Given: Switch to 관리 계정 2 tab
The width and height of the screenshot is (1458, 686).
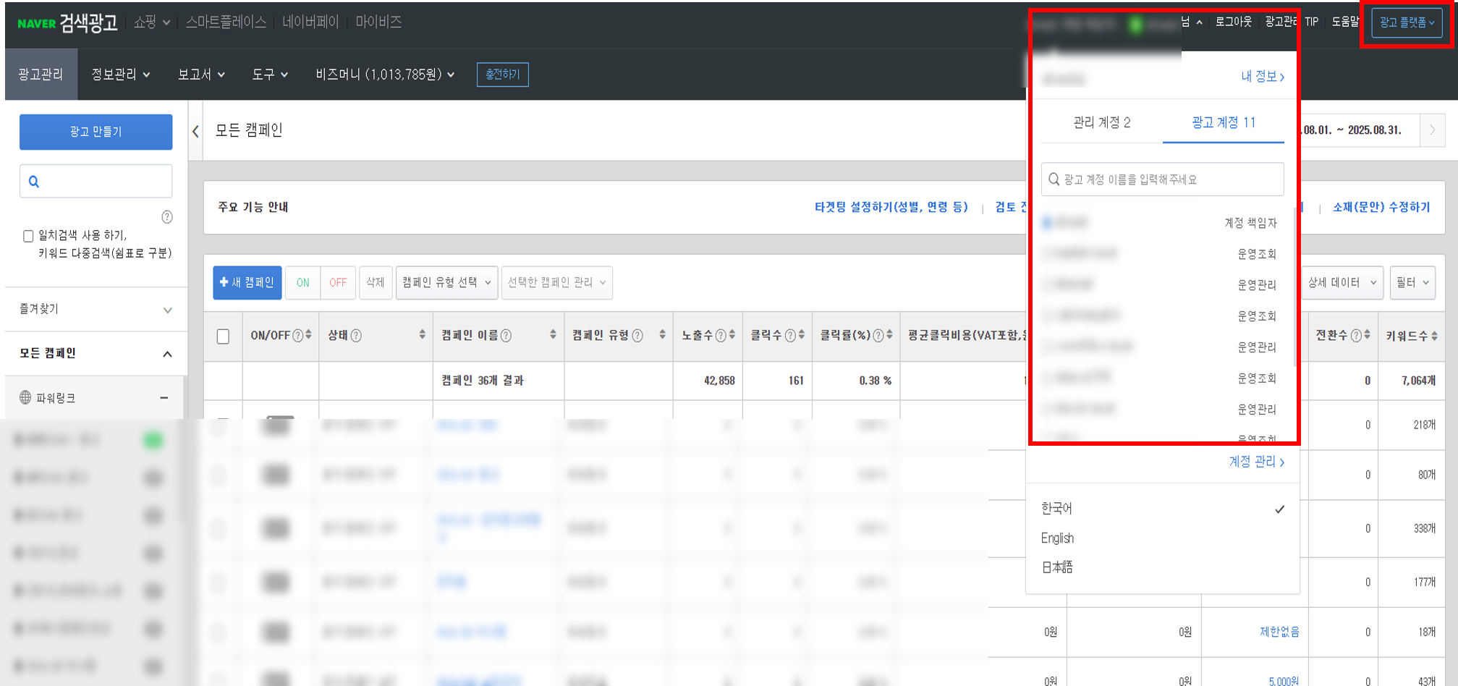Looking at the screenshot, I should [1101, 123].
